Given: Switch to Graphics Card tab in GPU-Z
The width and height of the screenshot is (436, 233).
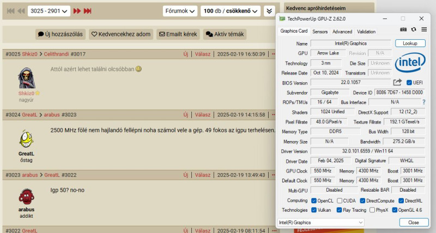Looking at the screenshot, I should point(294,31).
